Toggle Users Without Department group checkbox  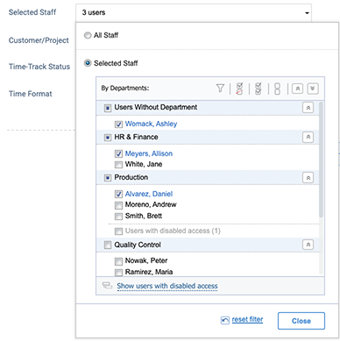pos(108,108)
